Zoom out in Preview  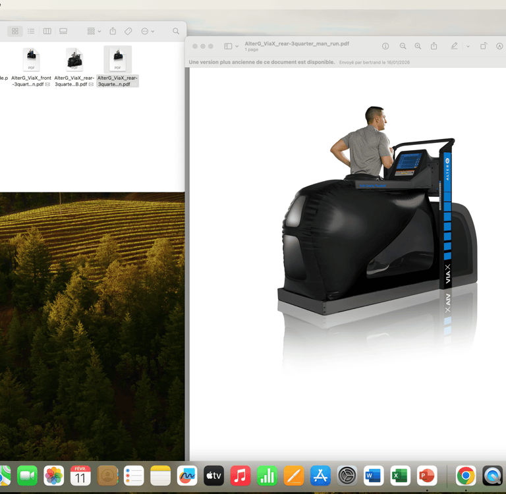[403, 46]
